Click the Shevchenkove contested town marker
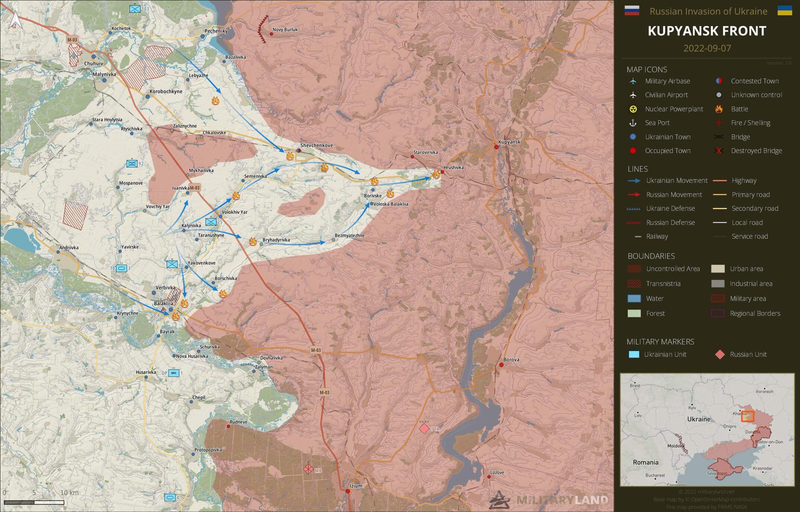Screen dimensions: 800x512 pyautogui.click(x=299, y=150)
